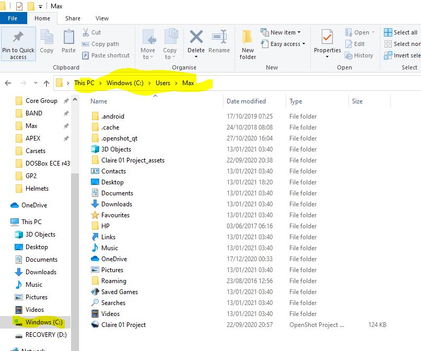This screenshot has height=351, width=421.
Task: Click the Up directory arrow
Action: 46,83
